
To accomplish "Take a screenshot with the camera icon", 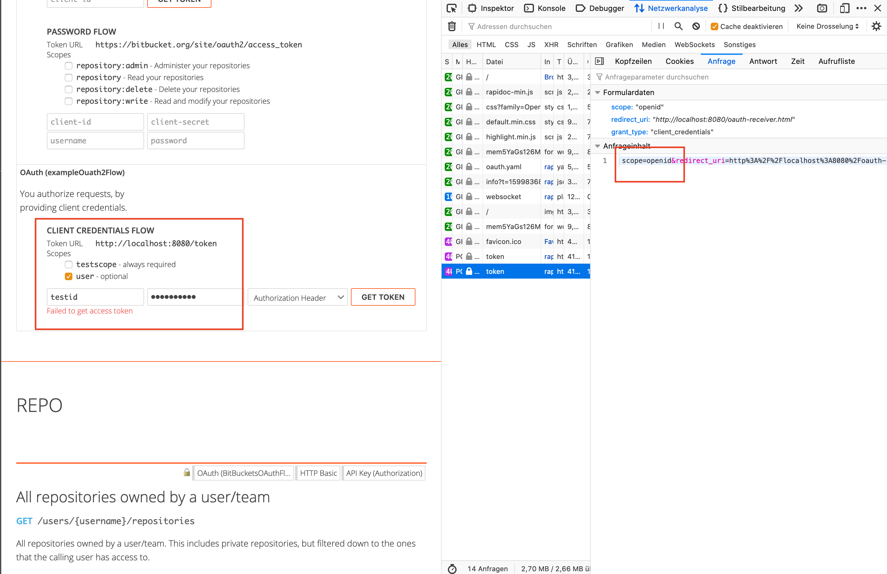I will [822, 8].
